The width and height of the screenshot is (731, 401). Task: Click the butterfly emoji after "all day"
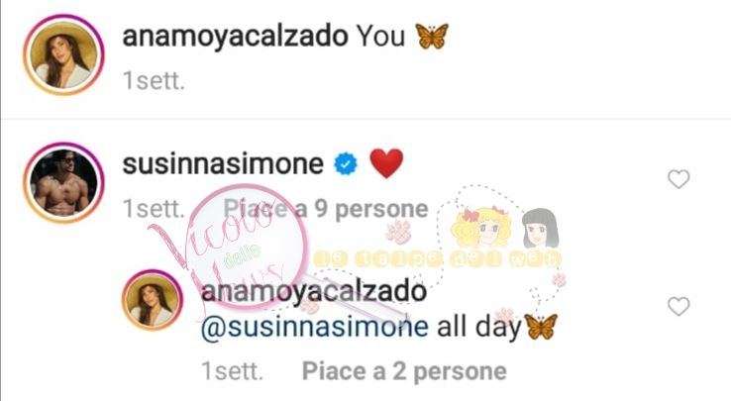(x=541, y=327)
